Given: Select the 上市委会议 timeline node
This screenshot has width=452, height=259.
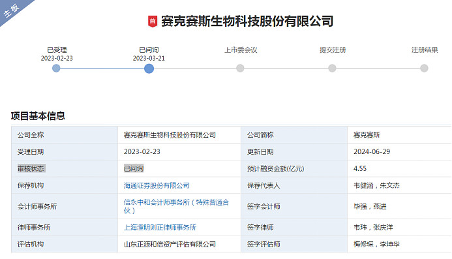Looking at the screenshot, I should click(240, 69).
